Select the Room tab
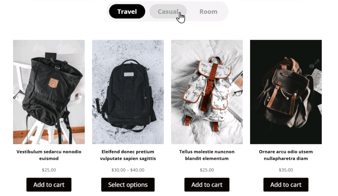The image size is (338, 196). click(x=208, y=12)
